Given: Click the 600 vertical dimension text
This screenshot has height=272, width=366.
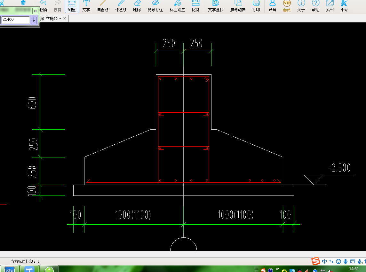Looking at the screenshot, I should 32,103.
